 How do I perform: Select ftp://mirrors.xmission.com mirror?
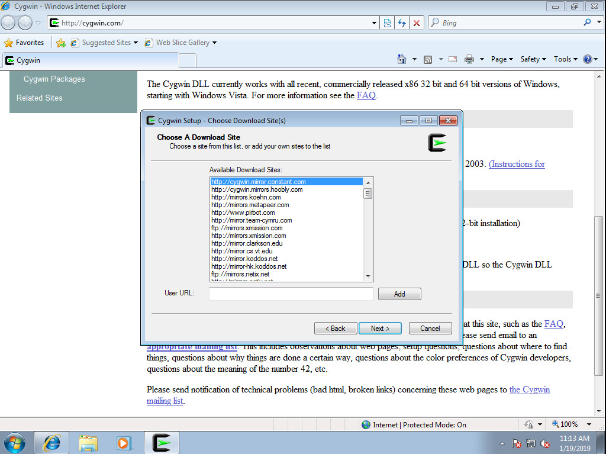point(286,228)
